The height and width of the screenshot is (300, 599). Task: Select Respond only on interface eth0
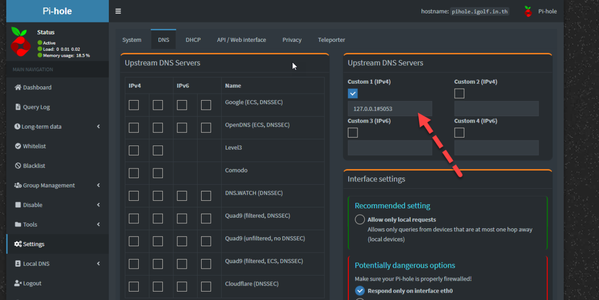[x=360, y=291]
